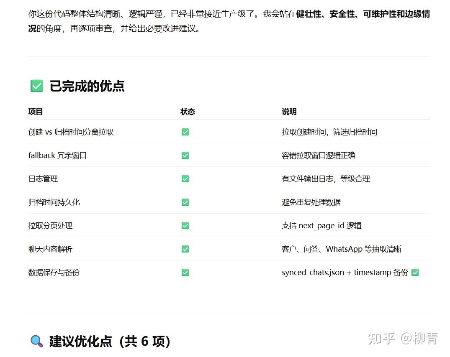This screenshot has height=357, width=450.
Task: Expand the 建议优化点（共 6 项）section
Action: tap(109, 342)
